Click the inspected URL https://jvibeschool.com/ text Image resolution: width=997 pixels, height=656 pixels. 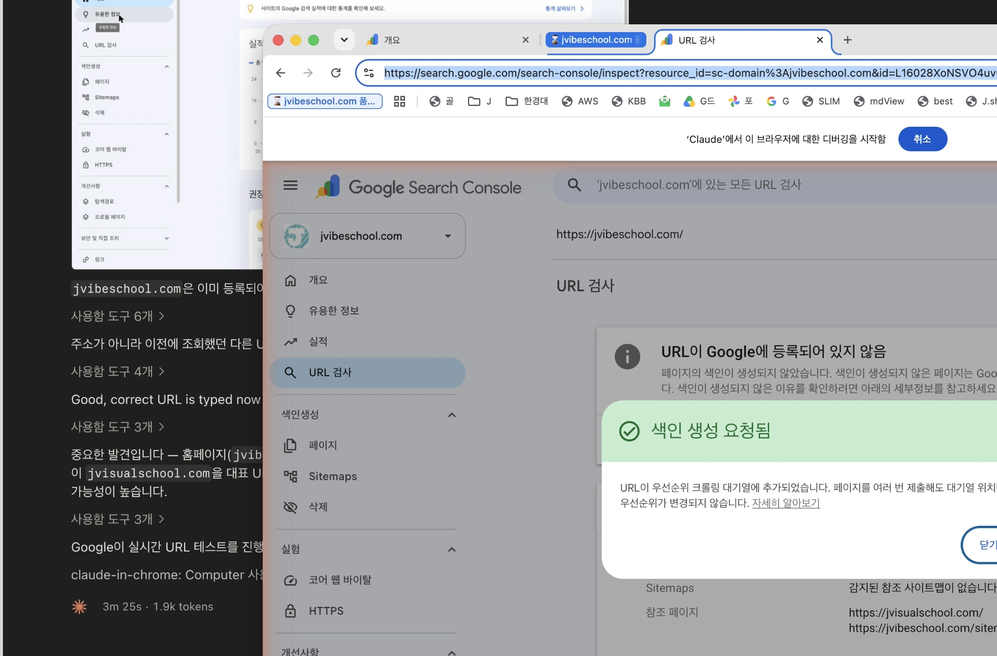tap(619, 234)
